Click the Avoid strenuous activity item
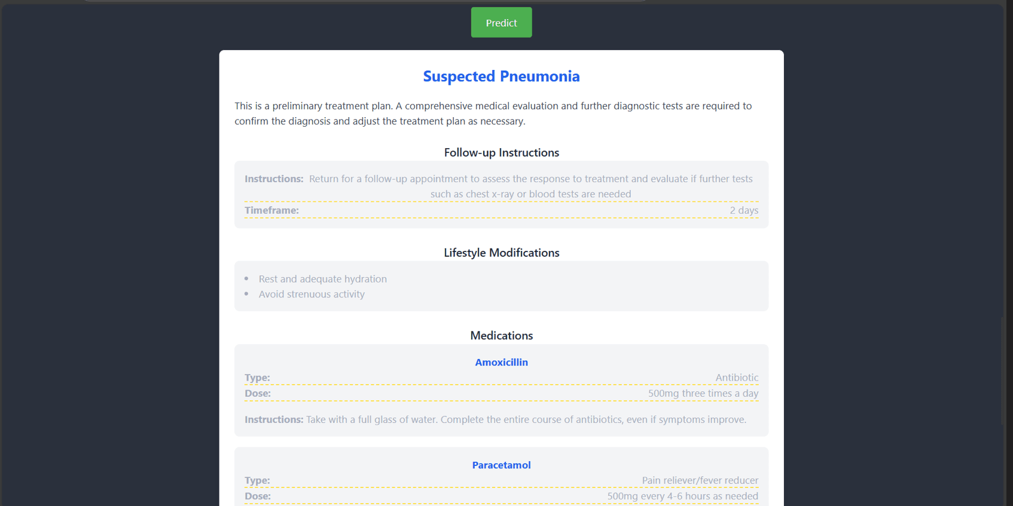The width and height of the screenshot is (1013, 506). tap(312, 294)
